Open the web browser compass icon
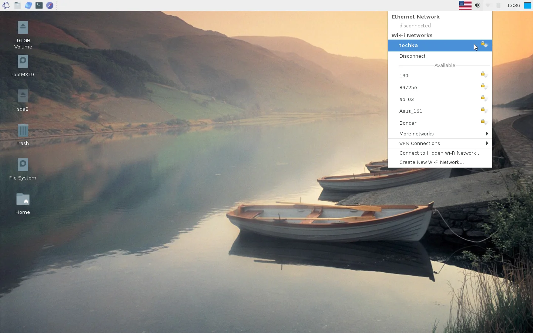The height and width of the screenshot is (333, 533). coord(50,5)
